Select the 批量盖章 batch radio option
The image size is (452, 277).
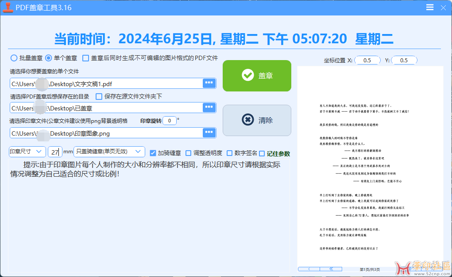14,58
